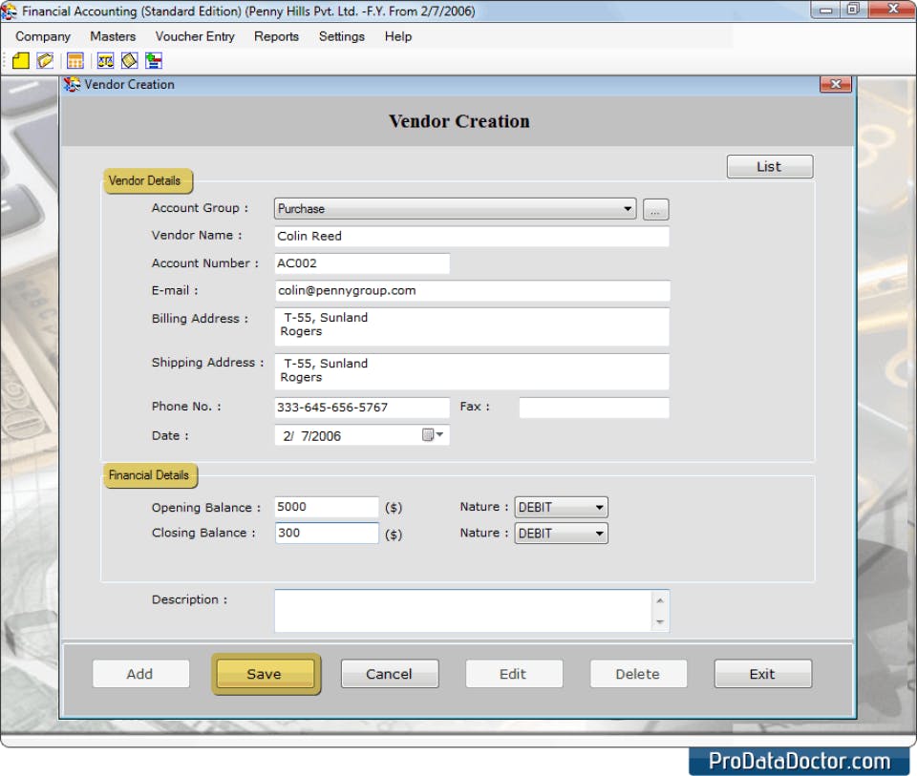Viewport: 917px width, 776px height.
Task: Visit the ProDataDoctor.com link
Action: click(x=800, y=761)
